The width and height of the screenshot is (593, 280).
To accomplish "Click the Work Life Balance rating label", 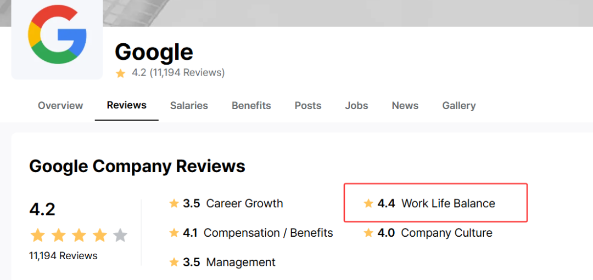I will (x=448, y=204).
